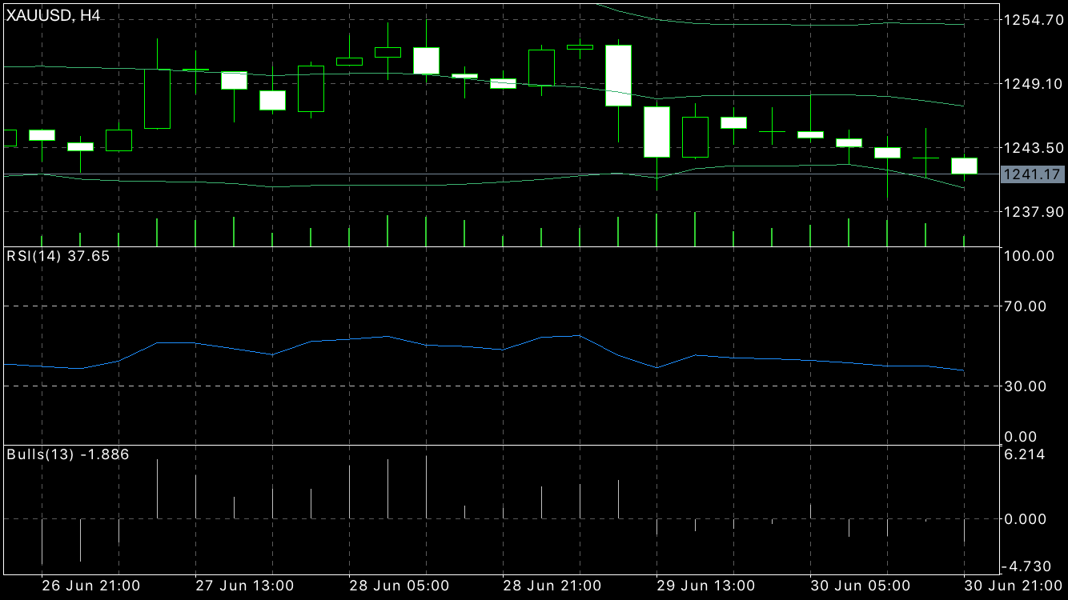Click the Bulls scale value -4.730

(x=1026, y=566)
